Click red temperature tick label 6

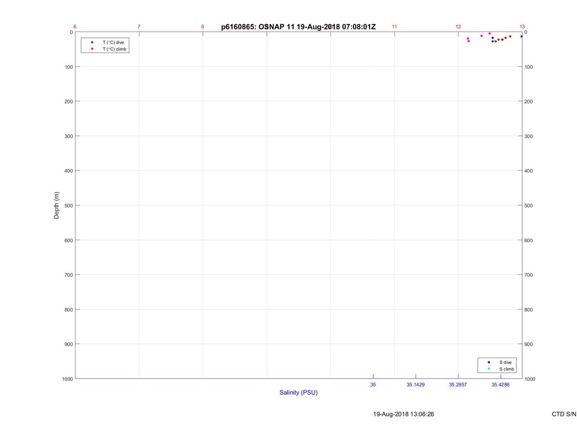tap(75, 27)
